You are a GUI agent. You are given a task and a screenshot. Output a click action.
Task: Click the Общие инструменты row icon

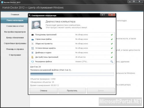[33, 44]
